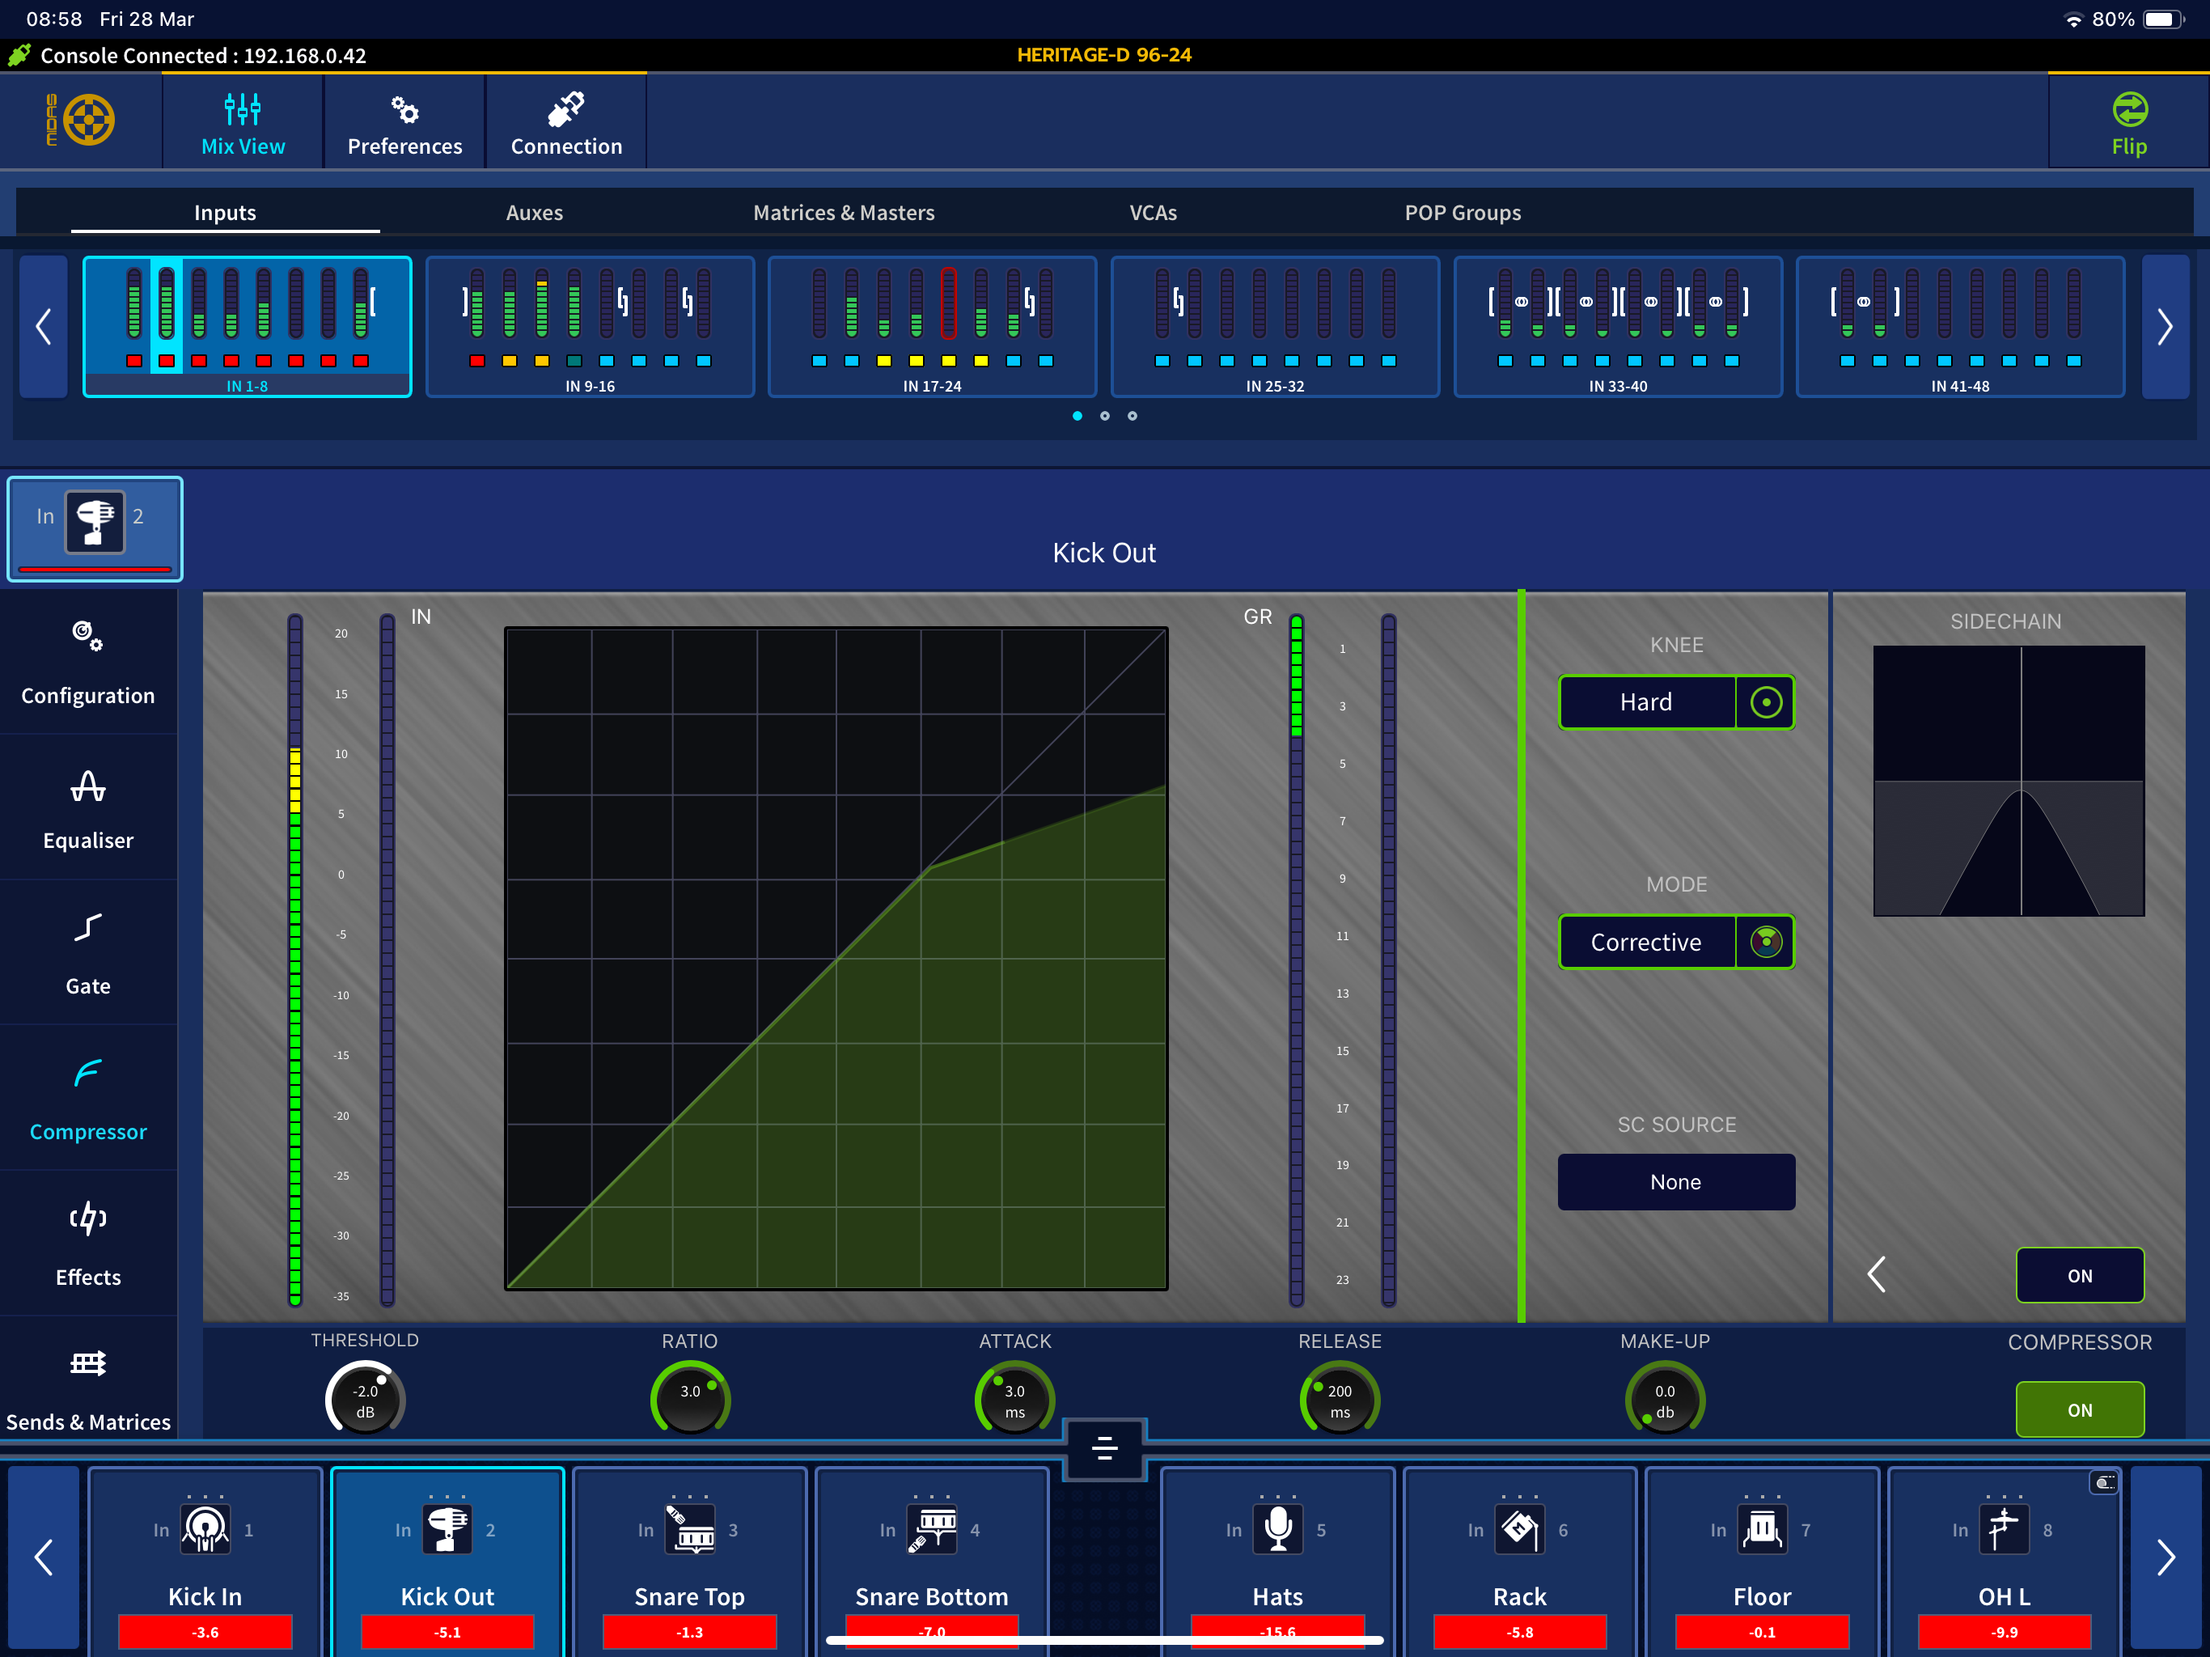The height and width of the screenshot is (1657, 2210).
Task: Adjust the MAKE-UP gain knob
Action: [1665, 1398]
